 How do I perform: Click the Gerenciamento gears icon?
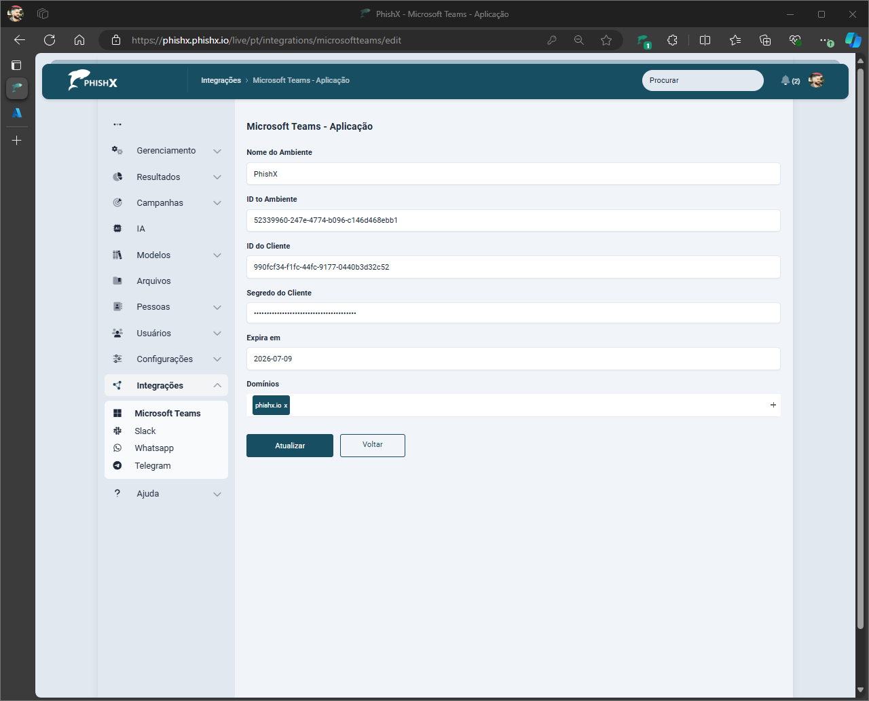pyautogui.click(x=117, y=151)
